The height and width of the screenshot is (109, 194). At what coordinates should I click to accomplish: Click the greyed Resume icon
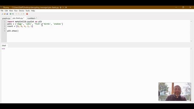point(24,14)
